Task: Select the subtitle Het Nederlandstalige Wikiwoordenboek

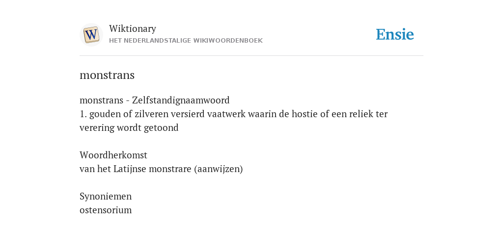Action: point(186,41)
